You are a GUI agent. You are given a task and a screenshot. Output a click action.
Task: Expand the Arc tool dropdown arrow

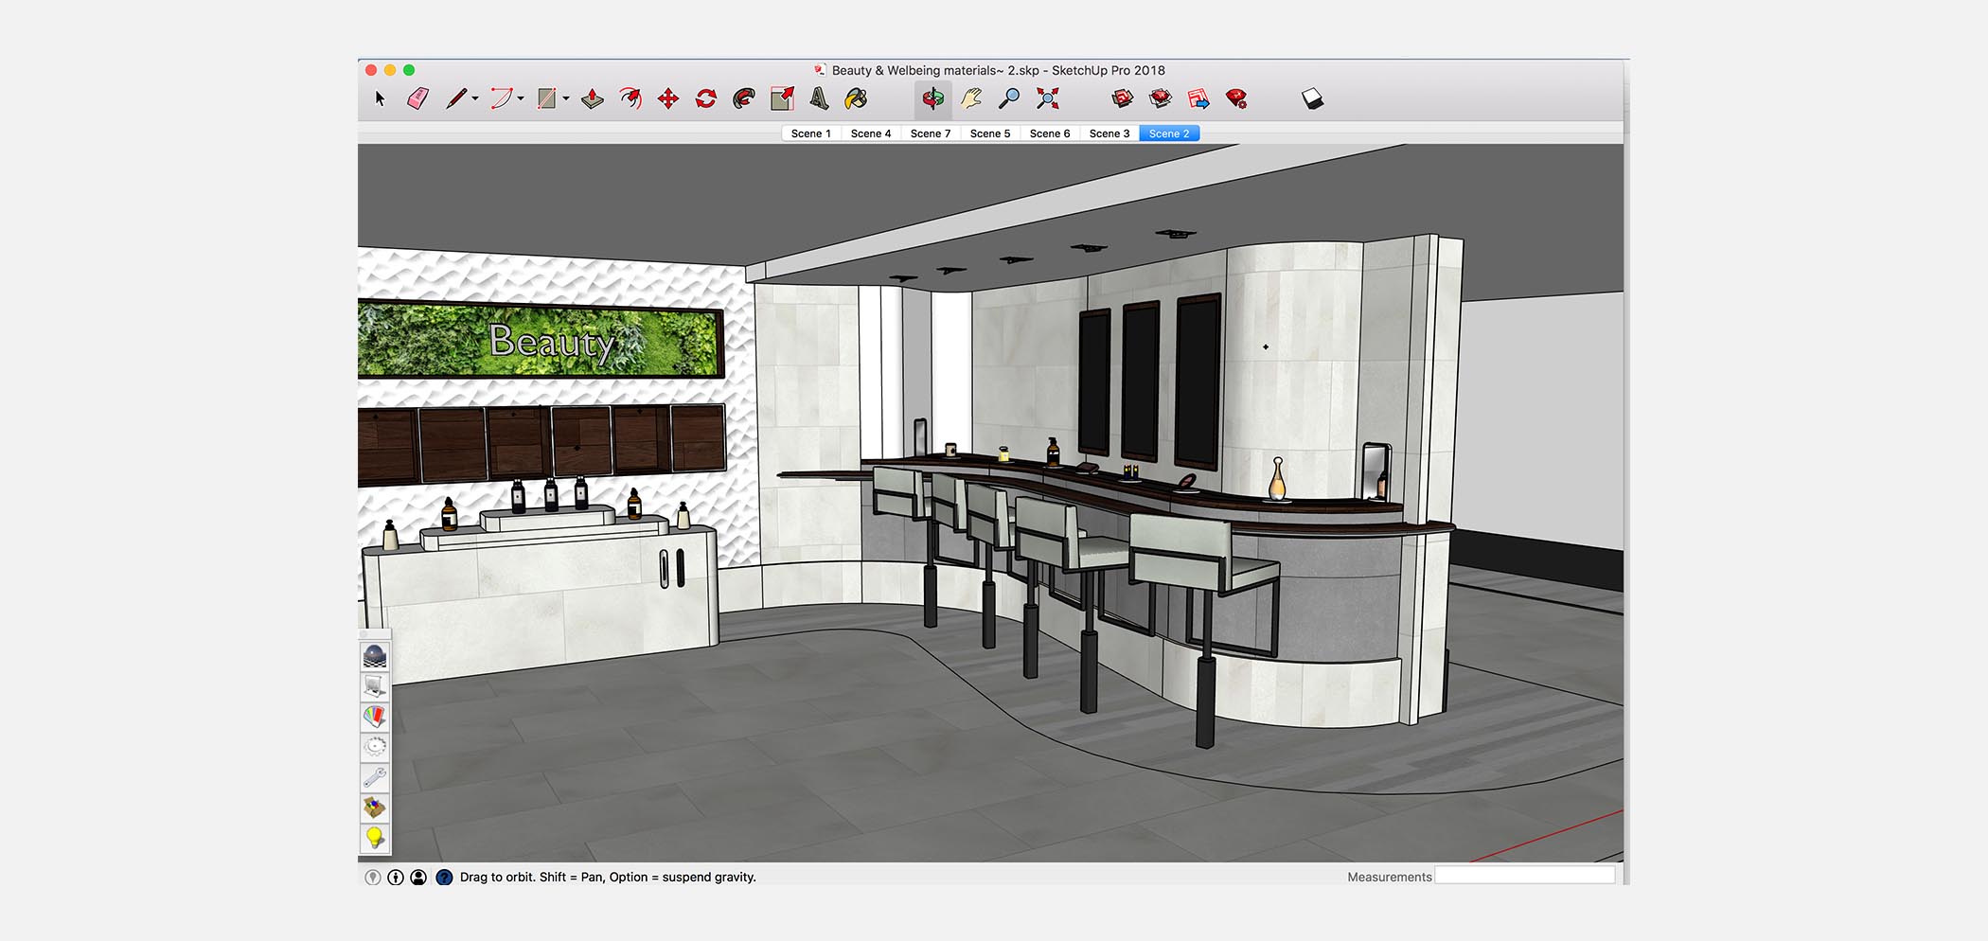click(521, 98)
